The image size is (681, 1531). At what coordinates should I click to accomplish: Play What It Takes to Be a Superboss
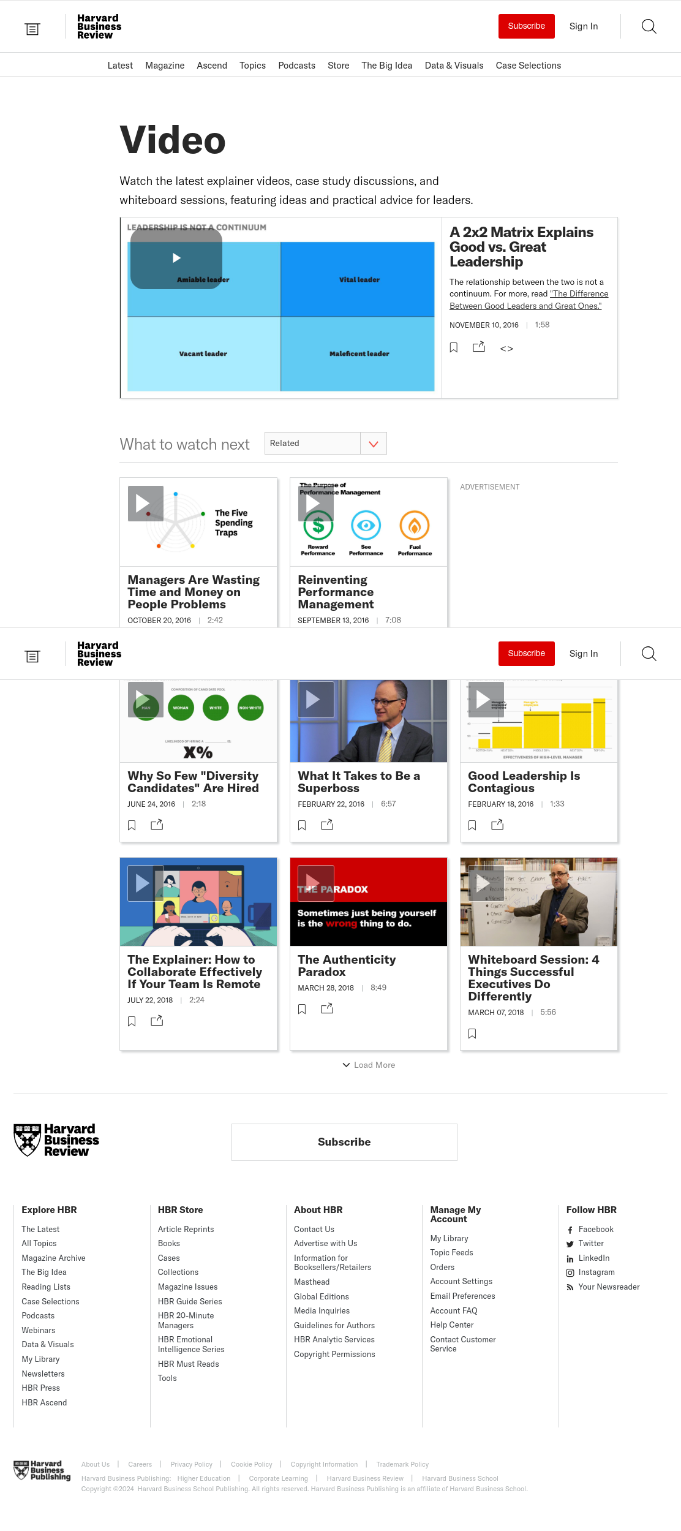pyautogui.click(x=315, y=700)
